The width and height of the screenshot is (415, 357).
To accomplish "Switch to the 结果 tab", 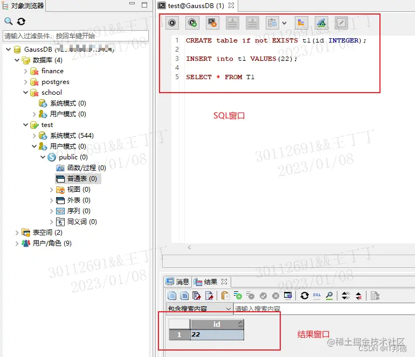I will [x=210, y=282].
